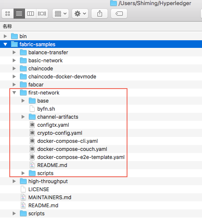
Task: Select the configtx.yaml file icon
Action: (32, 125)
